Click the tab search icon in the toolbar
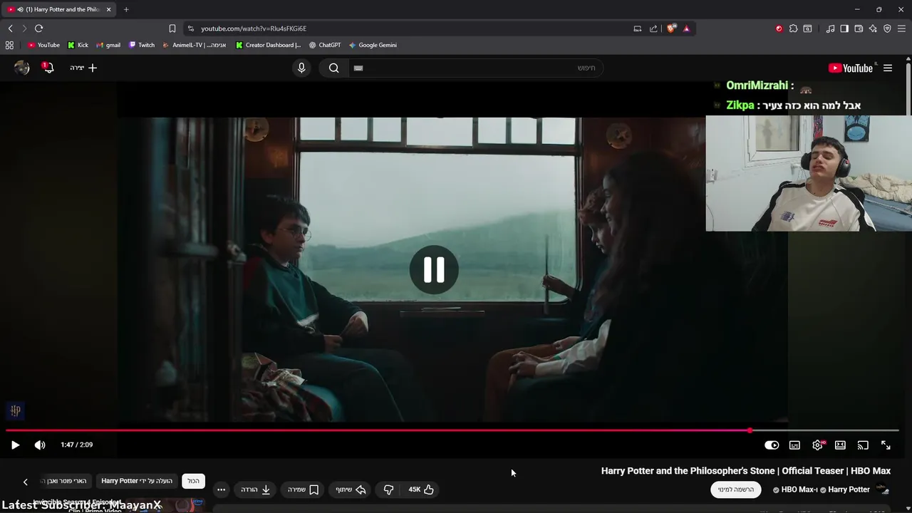Image resolution: width=912 pixels, height=513 pixels. (807, 28)
